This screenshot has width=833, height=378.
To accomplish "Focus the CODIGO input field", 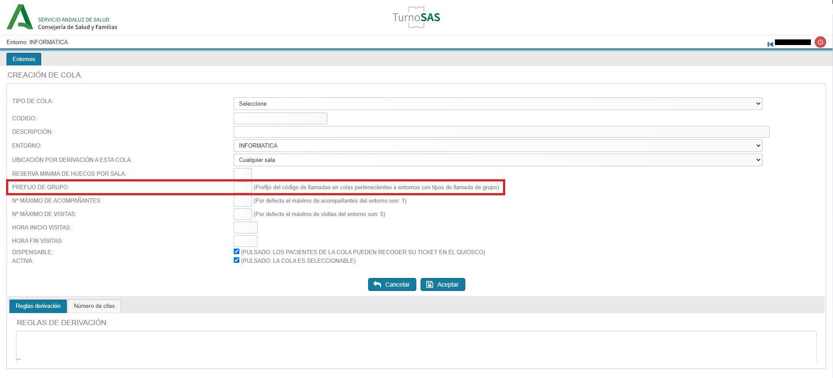I will tap(281, 118).
